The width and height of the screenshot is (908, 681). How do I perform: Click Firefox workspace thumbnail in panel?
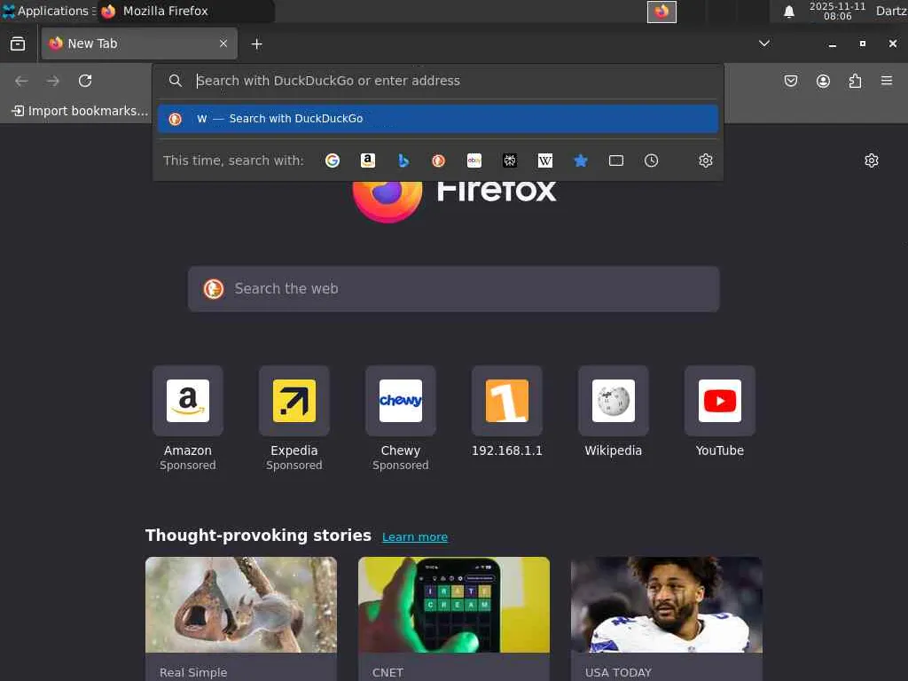661,12
